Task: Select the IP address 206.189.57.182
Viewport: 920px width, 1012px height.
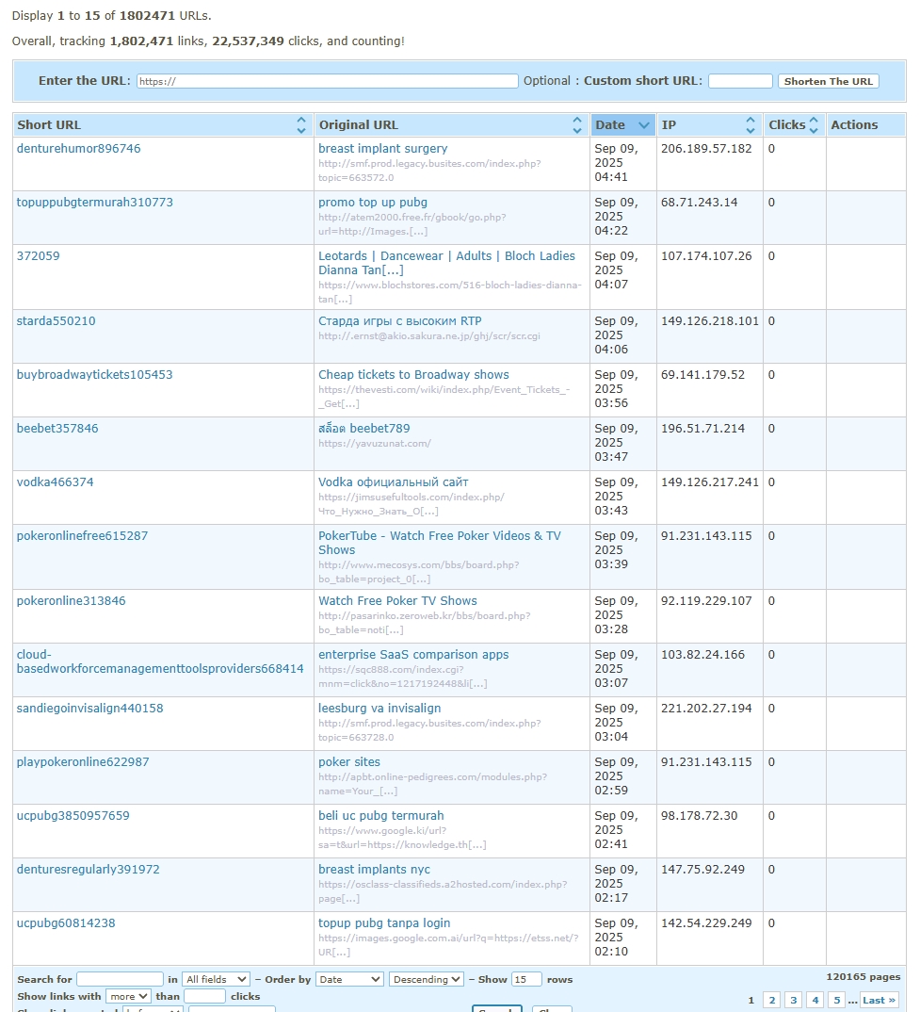Action: point(706,149)
